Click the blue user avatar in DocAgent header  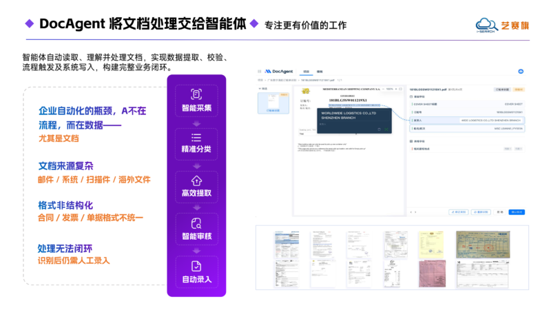521,72
